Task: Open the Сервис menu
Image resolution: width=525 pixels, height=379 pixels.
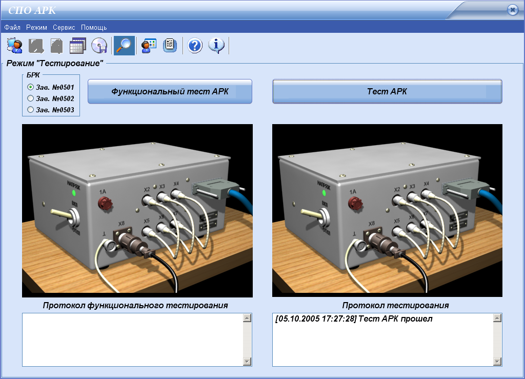Action: tap(64, 27)
